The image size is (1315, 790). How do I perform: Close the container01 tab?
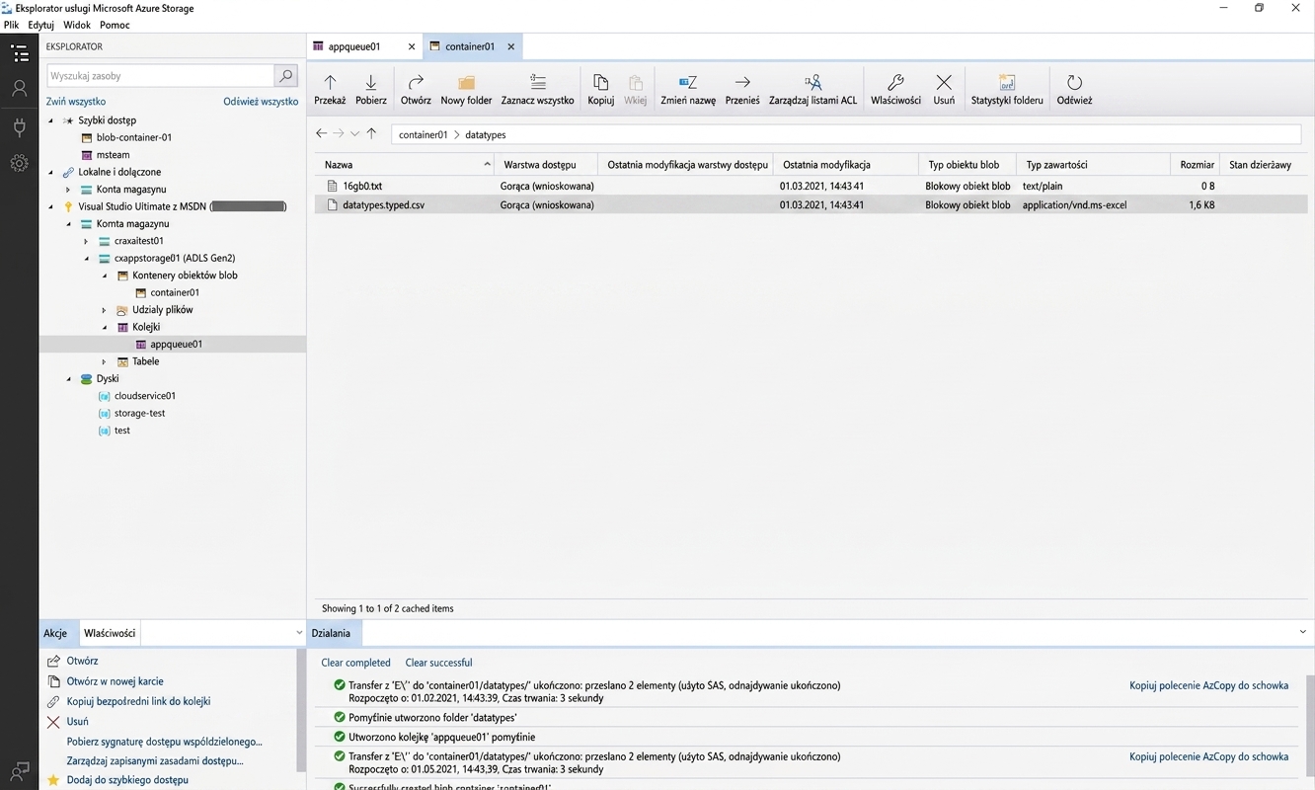point(510,46)
